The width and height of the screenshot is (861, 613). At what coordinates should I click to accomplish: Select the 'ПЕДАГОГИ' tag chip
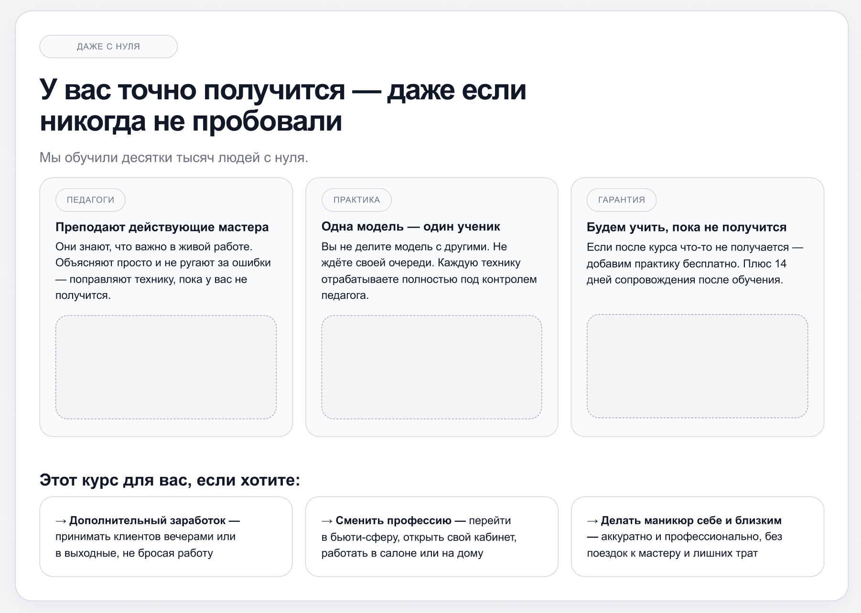90,200
